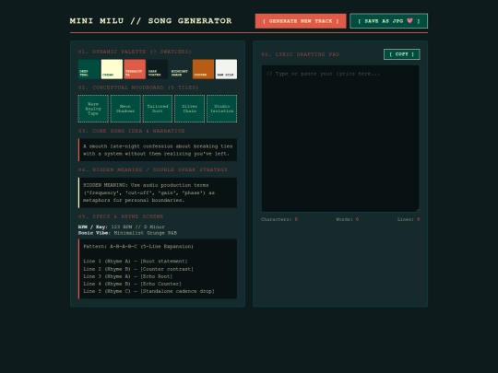498x373 pixels.
Task: Click the 02. Conceptual Moodboard heading
Action: coord(138,87)
